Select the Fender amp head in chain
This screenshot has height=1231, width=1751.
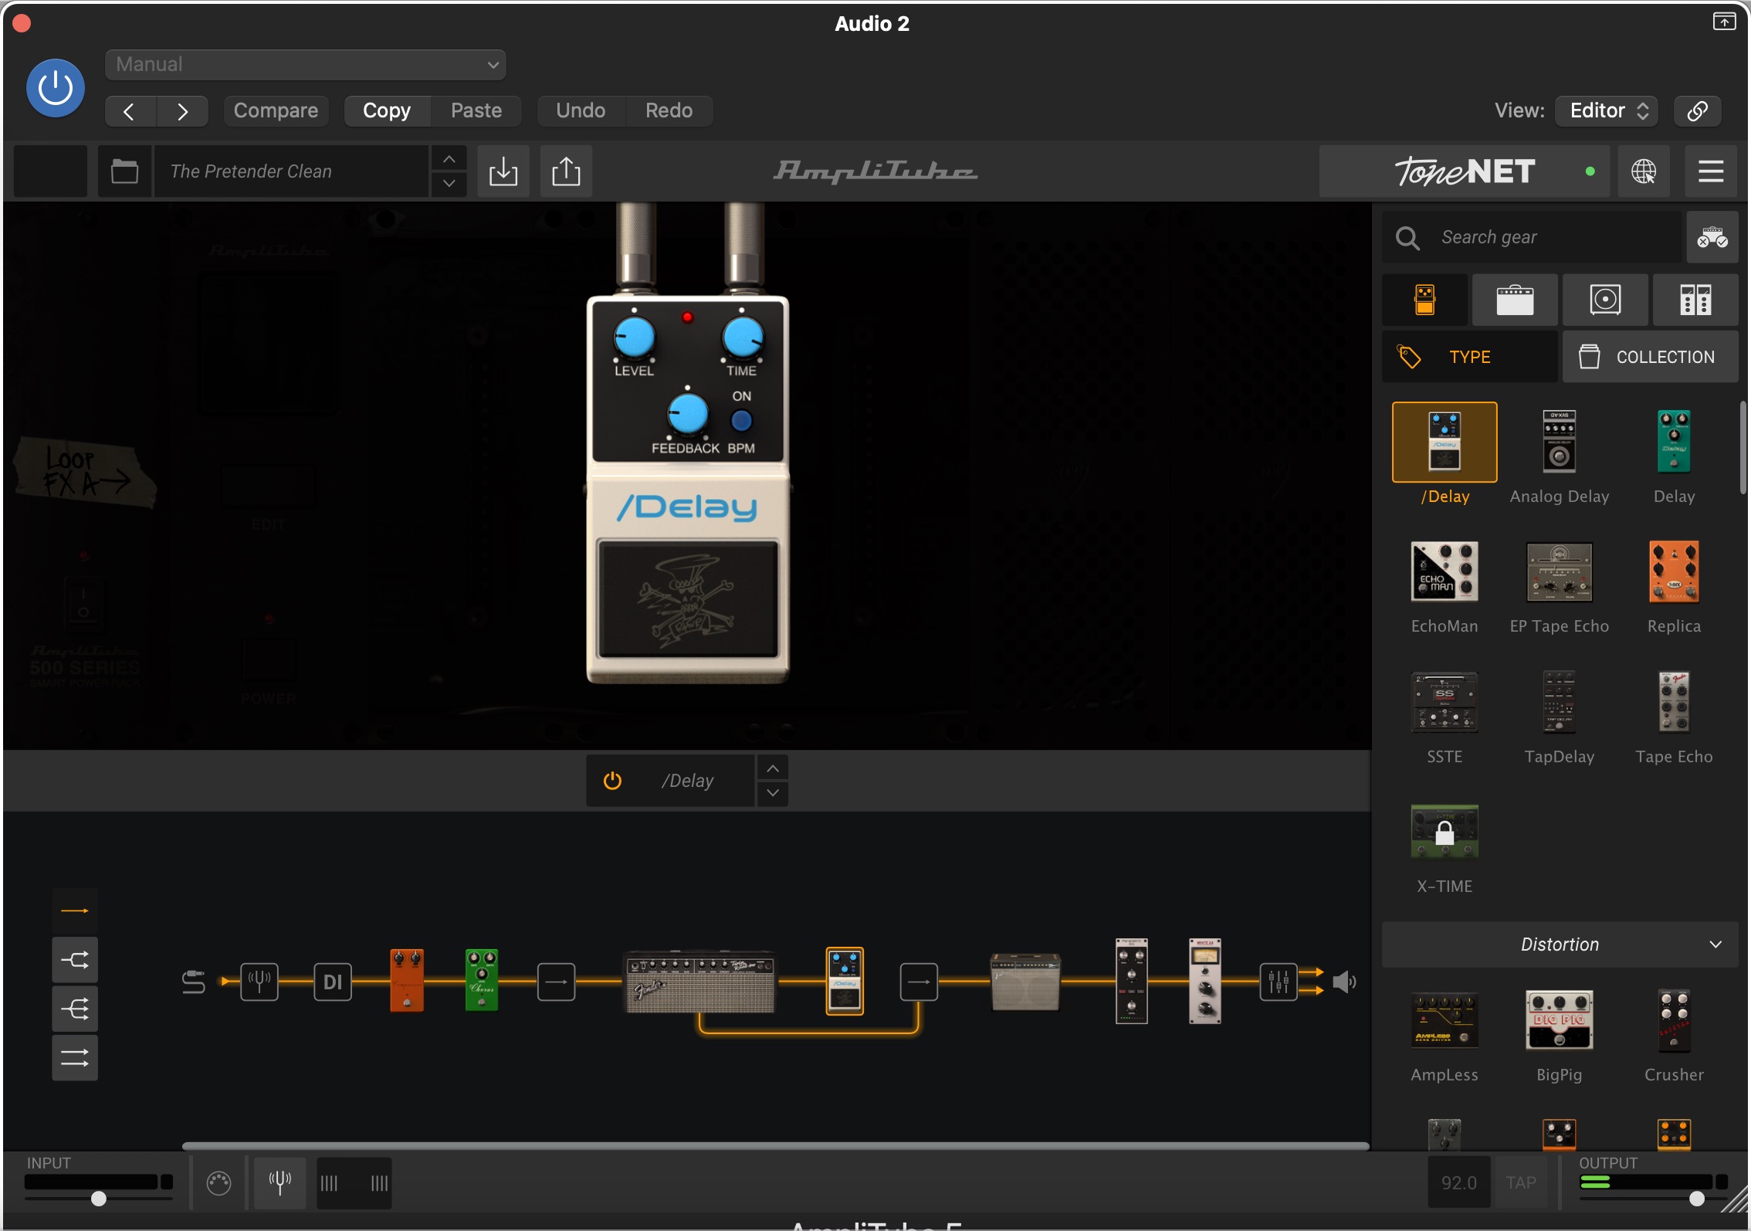[699, 982]
